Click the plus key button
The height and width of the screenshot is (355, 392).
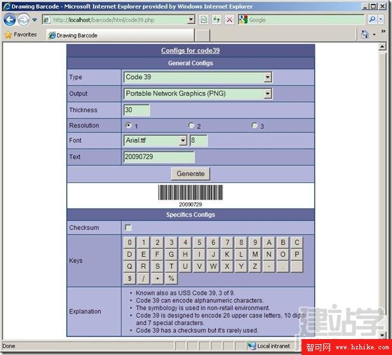click(157, 279)
